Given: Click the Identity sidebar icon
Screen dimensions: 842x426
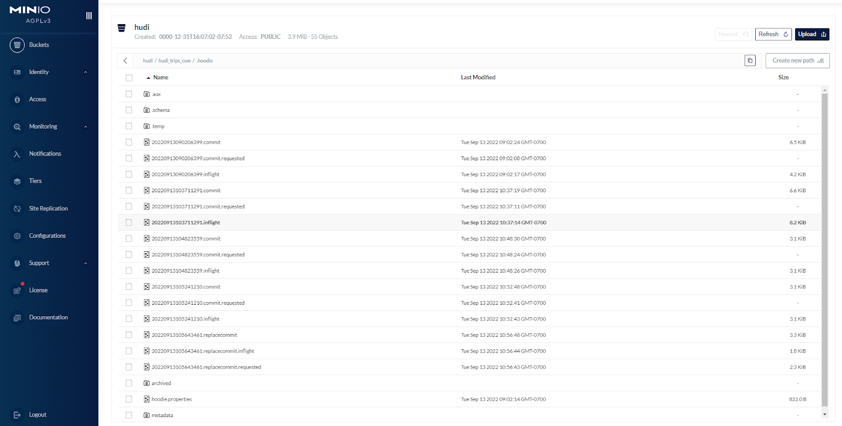Looking at the screenshot, I should (x=17, y=72).
